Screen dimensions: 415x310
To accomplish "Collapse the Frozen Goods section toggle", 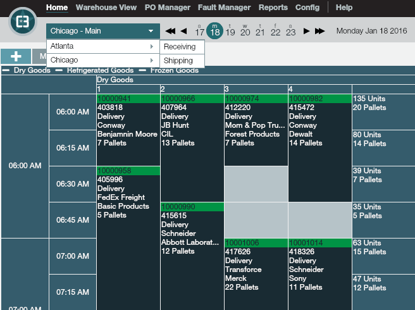I will 143,70.
